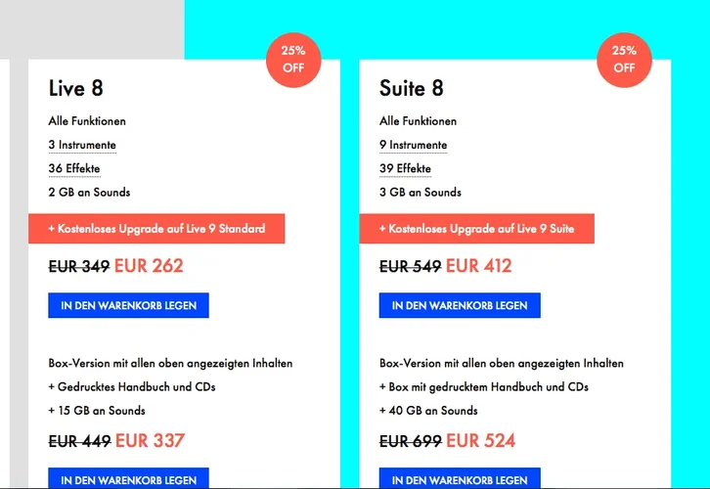This screenshot has height=489, width=710.
Task: Click the Live 9 Standard upgrade banner
Action: (156, 229)
